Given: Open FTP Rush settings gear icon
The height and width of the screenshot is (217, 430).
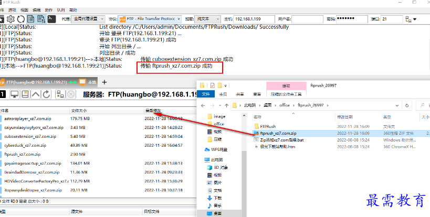Looking at the screenshot, I should (11, 19).
